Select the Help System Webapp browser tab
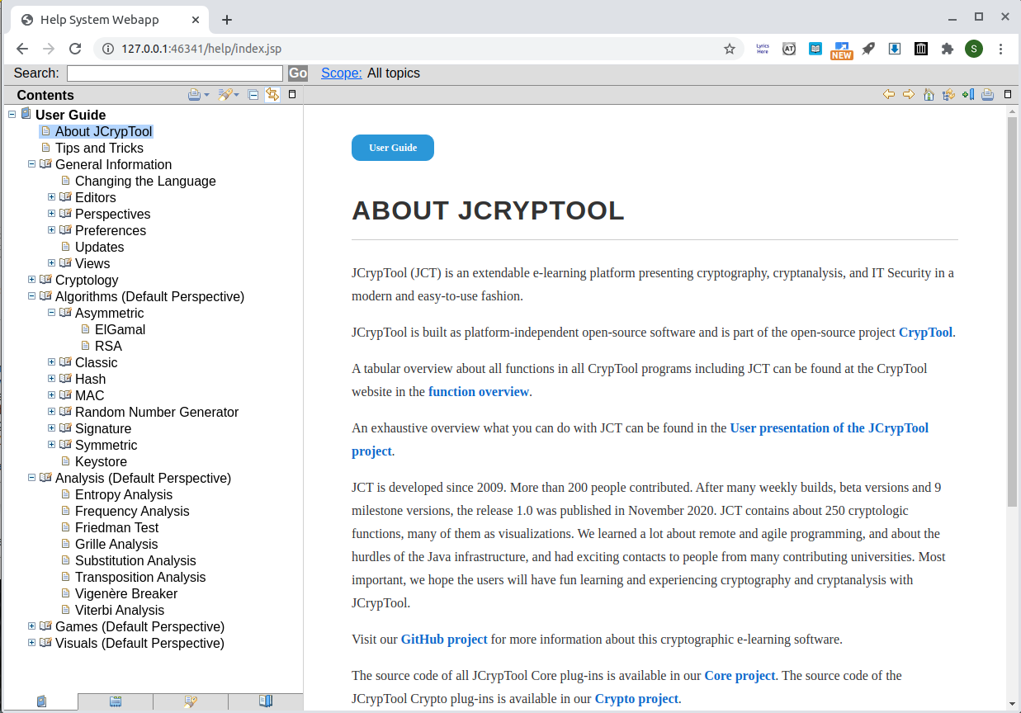This screenshot has height=713, width=1021. tap(109, 20)
